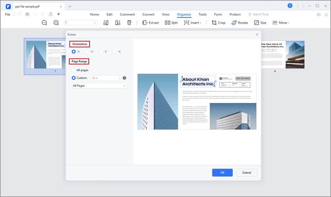Close the Rotate dialog with X
This screenshot has height=197, width=331.
[x=257, y=35]
